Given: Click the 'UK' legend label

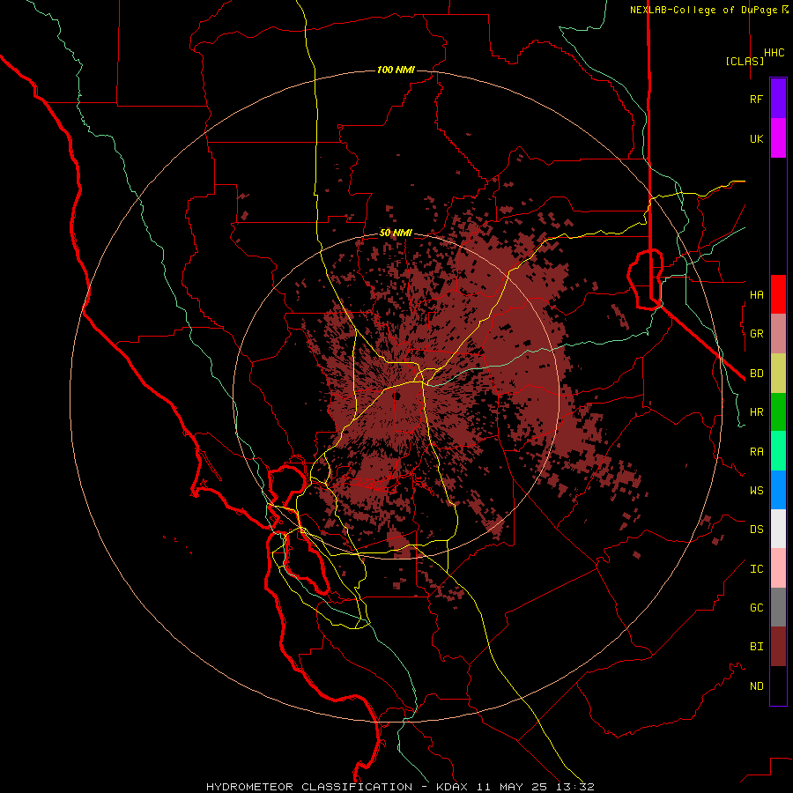Looking at the screenshot, I should pyautogui.click(x=756, y=138).
